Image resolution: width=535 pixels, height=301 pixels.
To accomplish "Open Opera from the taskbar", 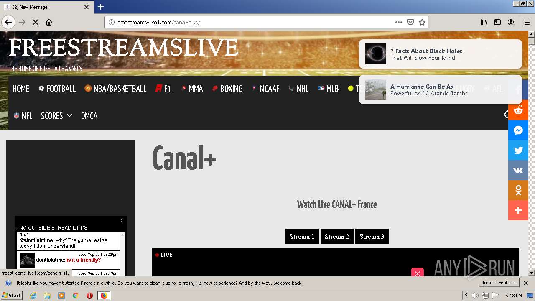I will coord(89,296).
